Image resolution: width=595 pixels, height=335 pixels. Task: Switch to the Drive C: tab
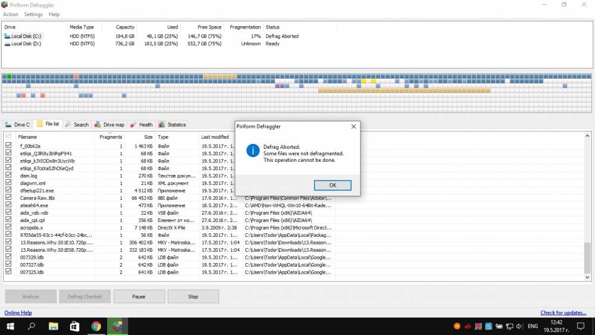pos(17,124)
